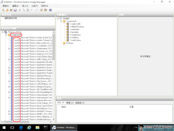Open Help with the question mark icon
This screenshot has width=174, height=131.
(x=50, y=10)
